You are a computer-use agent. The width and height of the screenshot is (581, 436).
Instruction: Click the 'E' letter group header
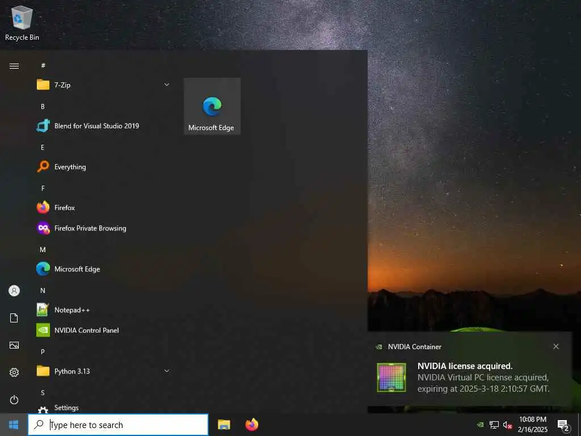tap(43, 148)
